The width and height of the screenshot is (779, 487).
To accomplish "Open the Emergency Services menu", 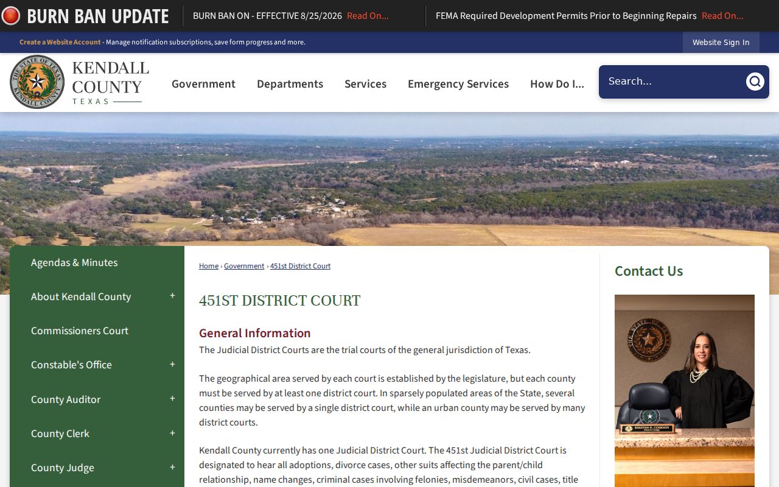I will [x=458, y=84].
